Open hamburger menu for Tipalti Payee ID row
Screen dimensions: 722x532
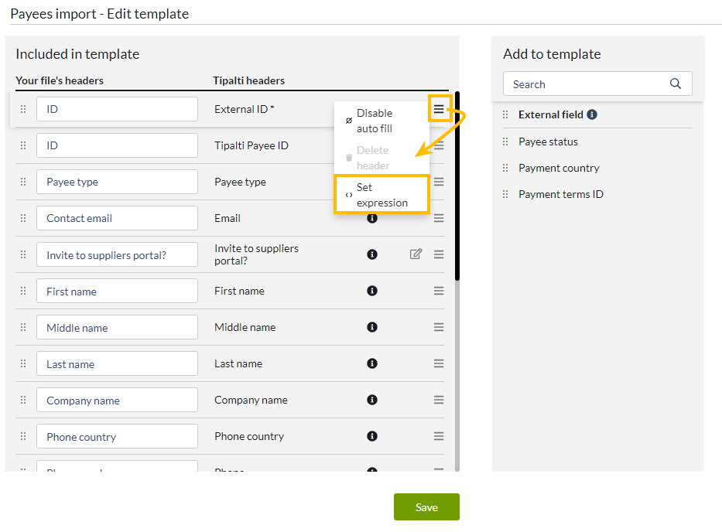[440, 145]
